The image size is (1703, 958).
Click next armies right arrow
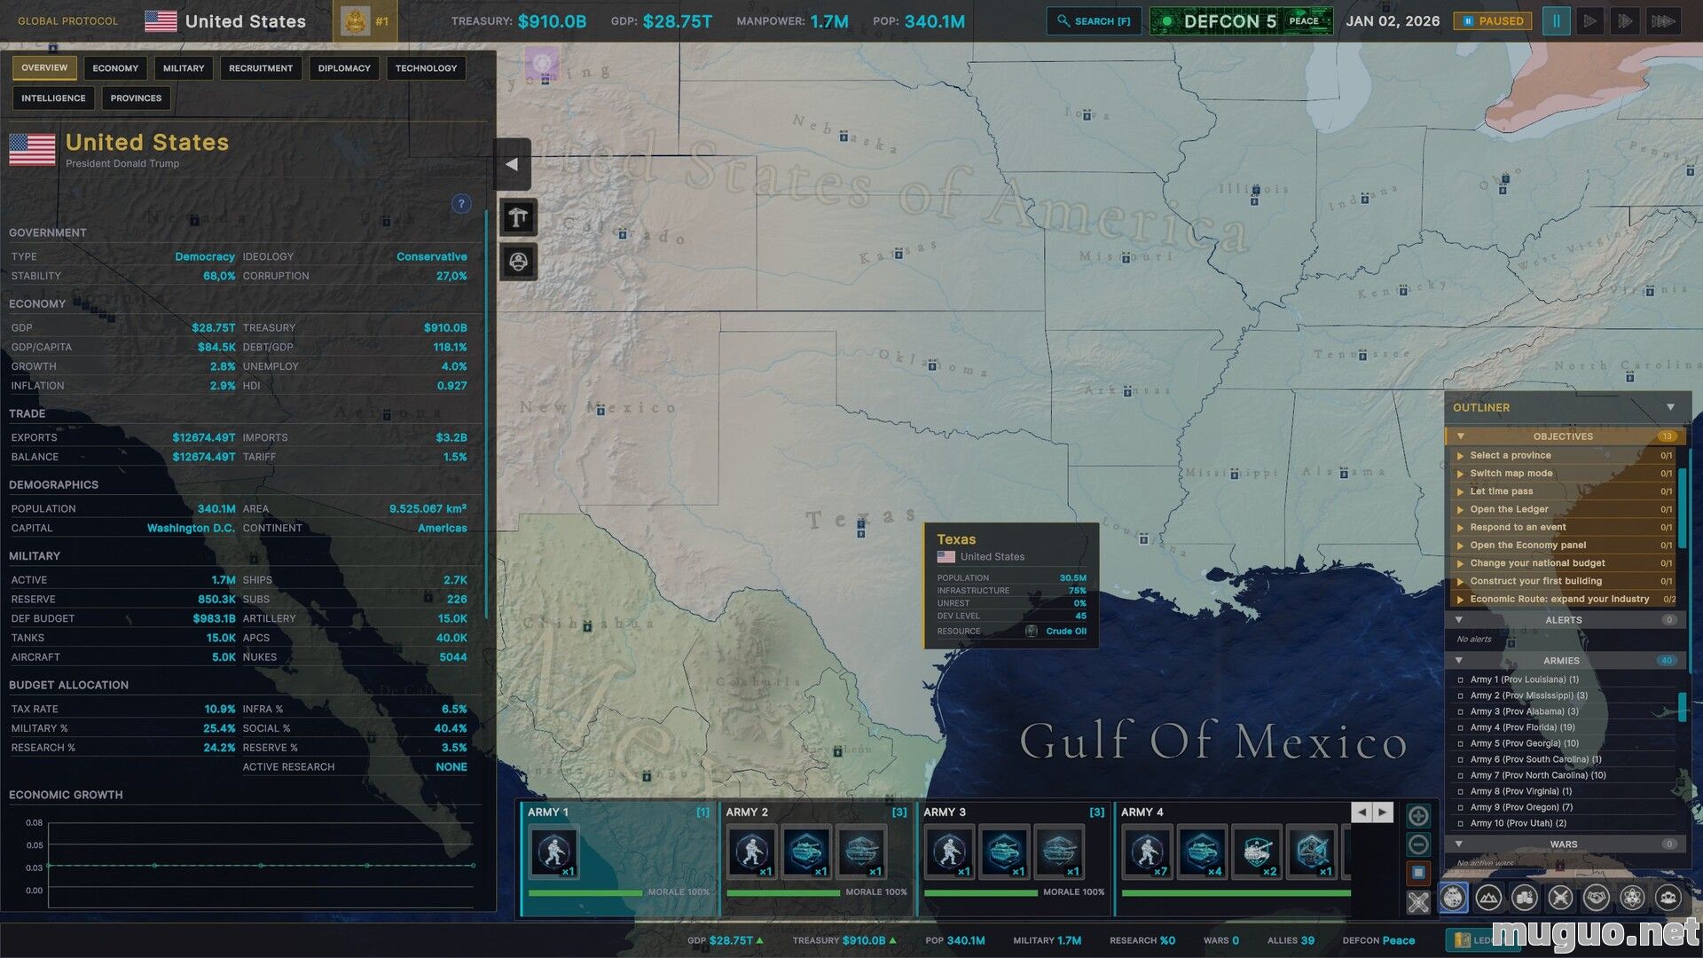pos(1382,812)
